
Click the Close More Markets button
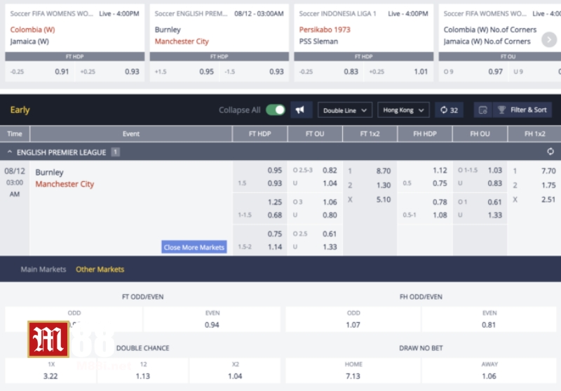(x=194, y=247)
